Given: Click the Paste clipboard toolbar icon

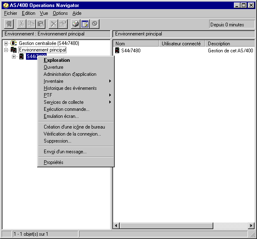Looking at the screenshot, I should pyautogui.click(x=40, y=24).
